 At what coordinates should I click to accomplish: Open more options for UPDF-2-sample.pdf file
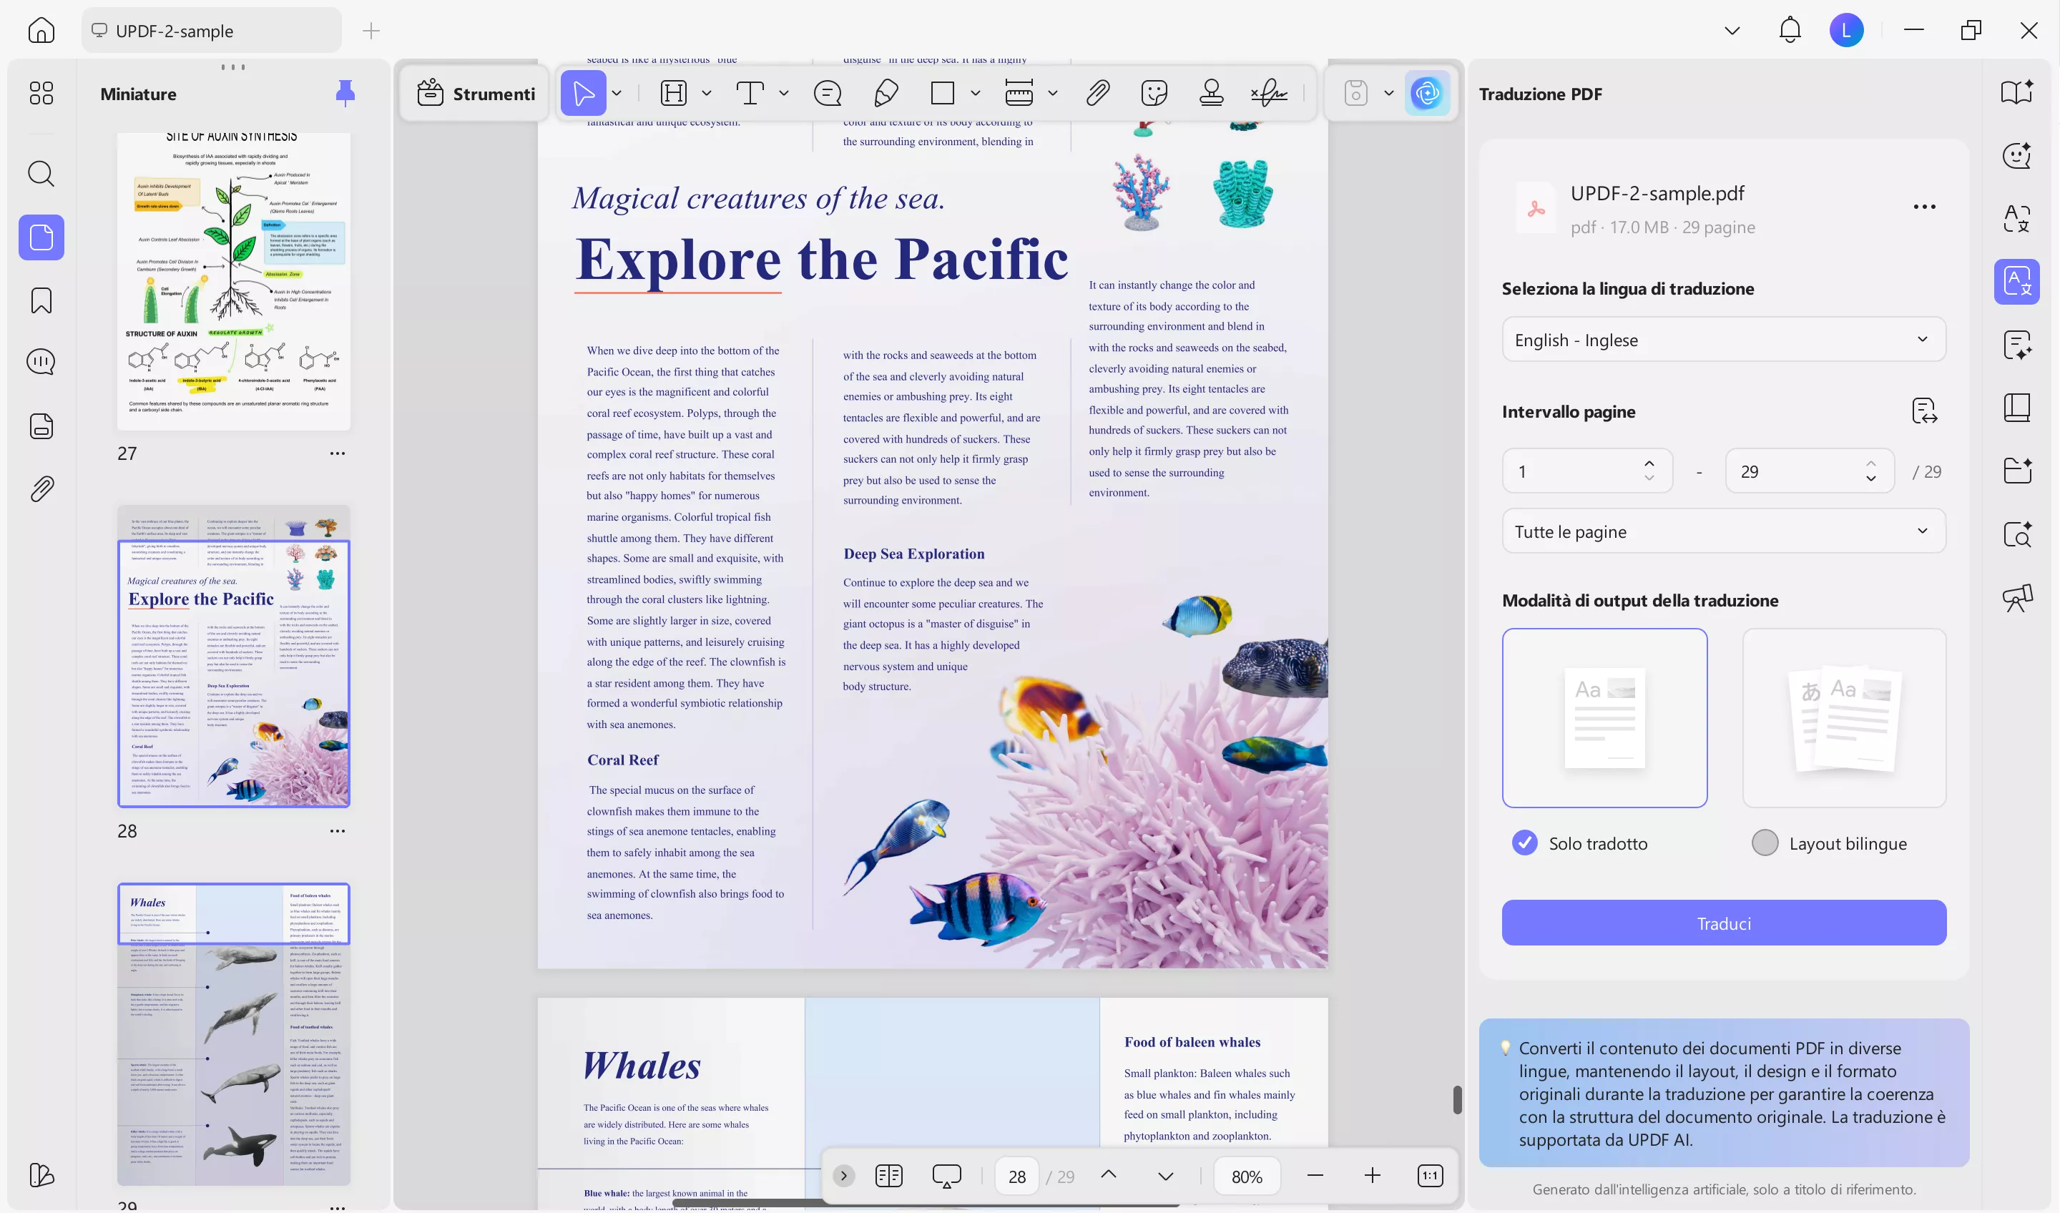coord(1923,207)
